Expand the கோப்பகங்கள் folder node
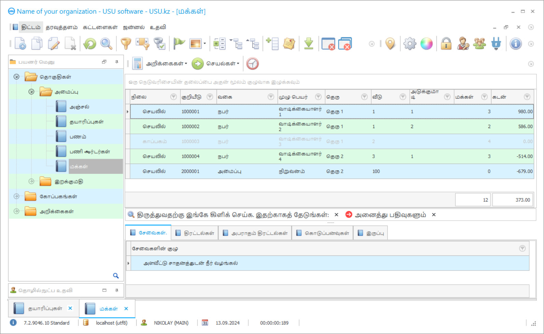The width and height of the screenshot is (544, 334). 16,196
